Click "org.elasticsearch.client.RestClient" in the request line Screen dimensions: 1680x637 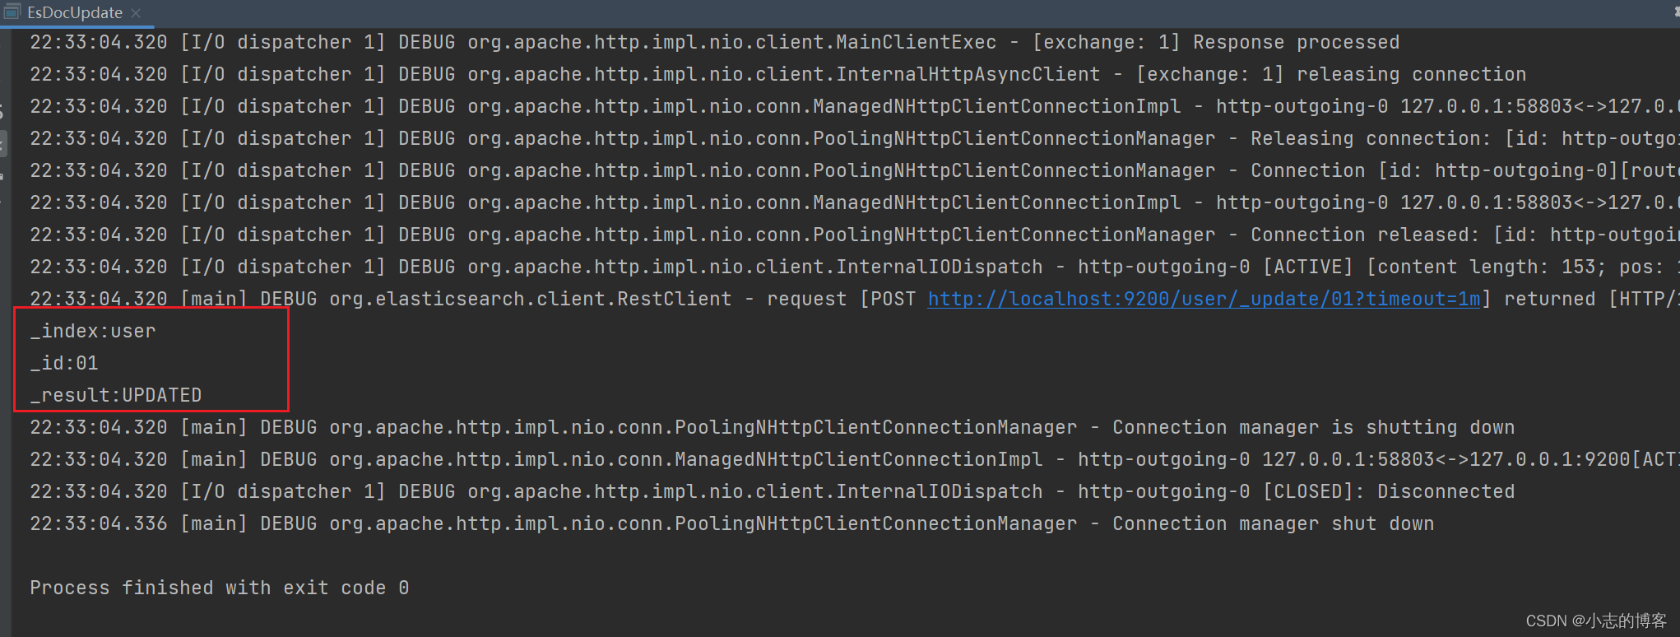530,299
